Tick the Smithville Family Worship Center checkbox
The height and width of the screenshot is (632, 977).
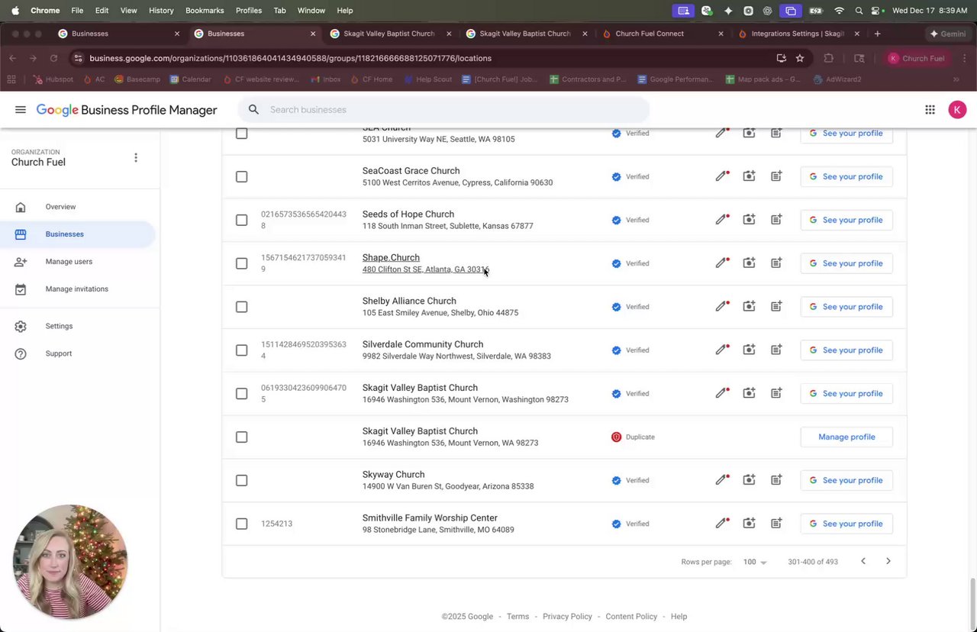pos(242,524)
